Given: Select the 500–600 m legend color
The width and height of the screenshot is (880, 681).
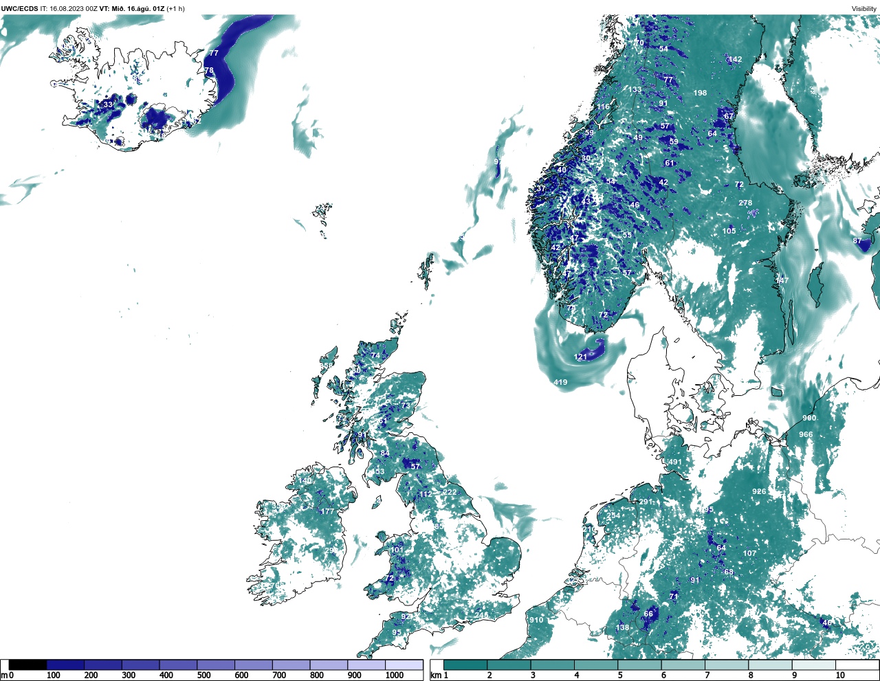Looking at the screenshot, I should (x=216, y=665).
